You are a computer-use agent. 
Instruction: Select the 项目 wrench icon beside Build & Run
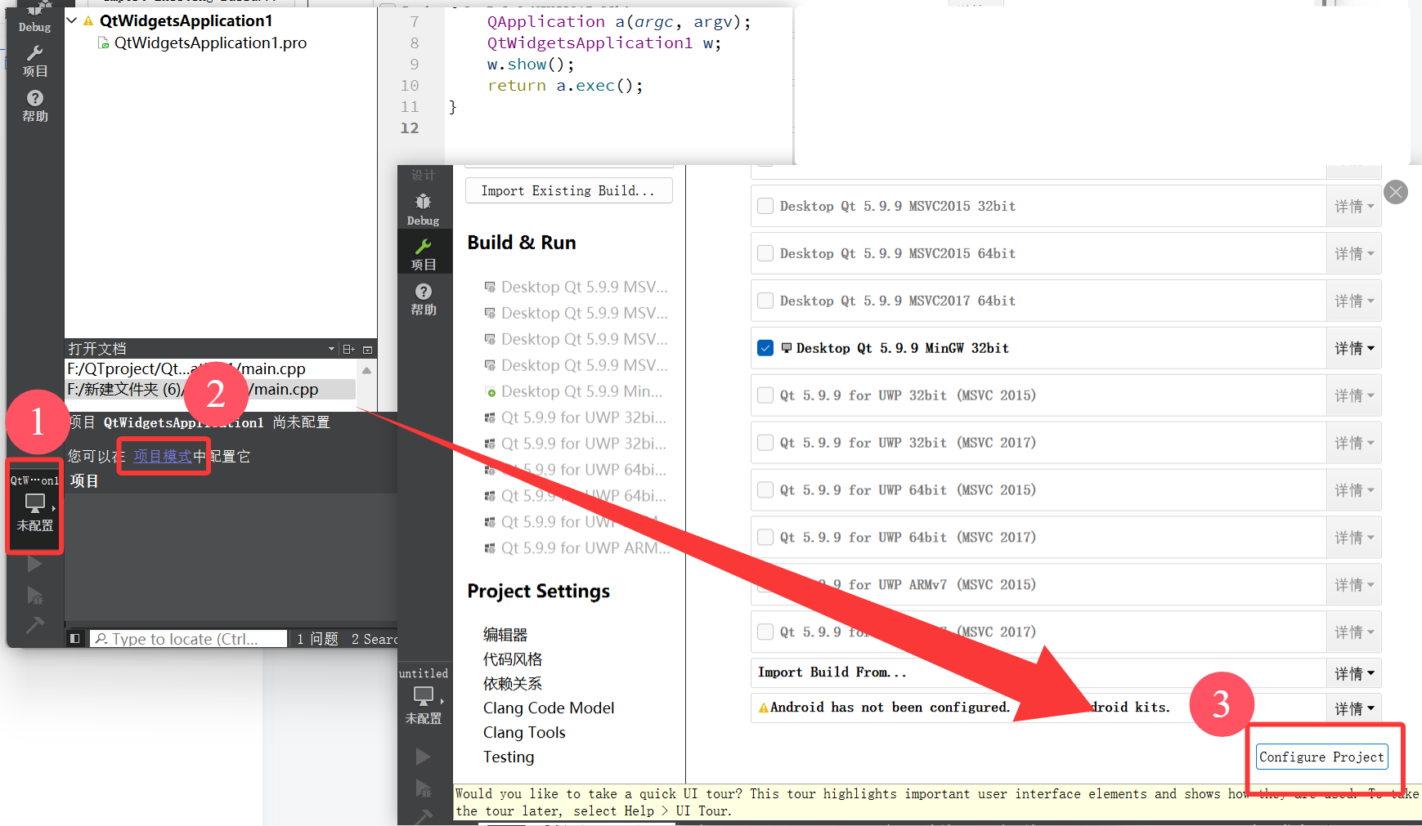pyautogui.click(x=424, y=254)
